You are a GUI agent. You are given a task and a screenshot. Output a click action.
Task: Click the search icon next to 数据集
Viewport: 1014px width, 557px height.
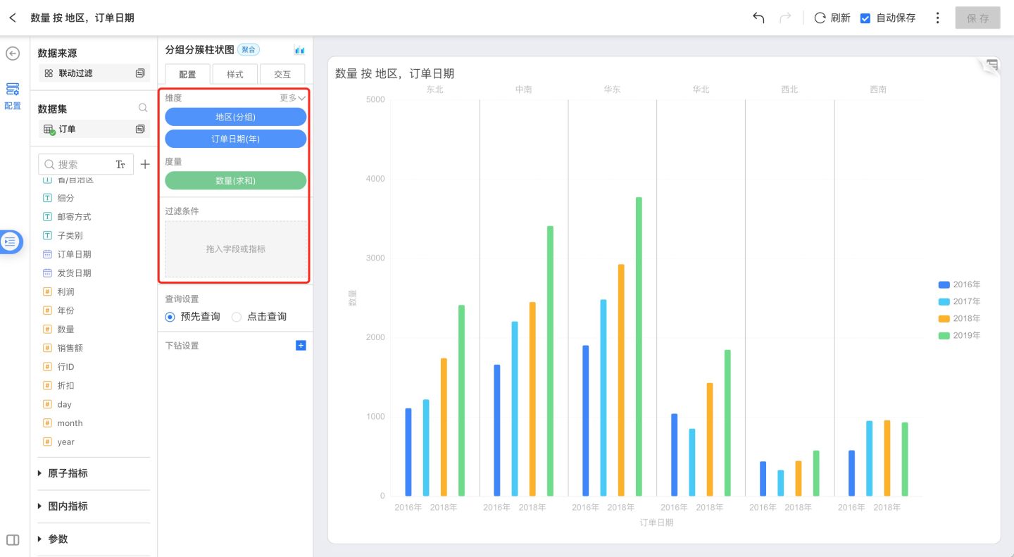point(143,108)
